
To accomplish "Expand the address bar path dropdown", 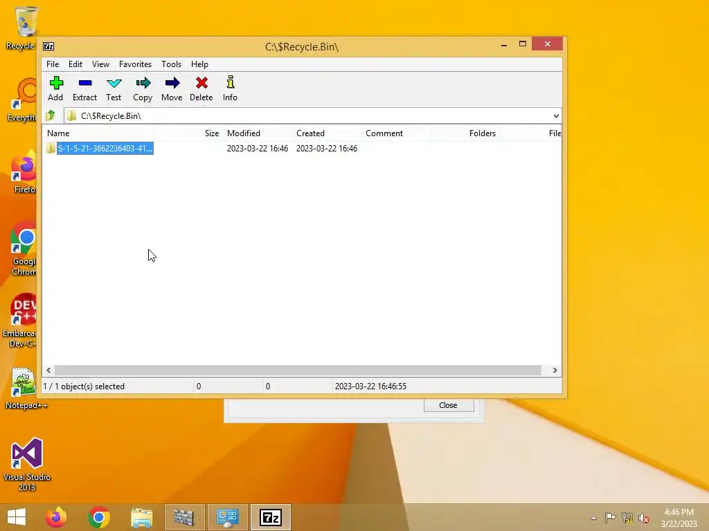I will [x=556, y=116].
